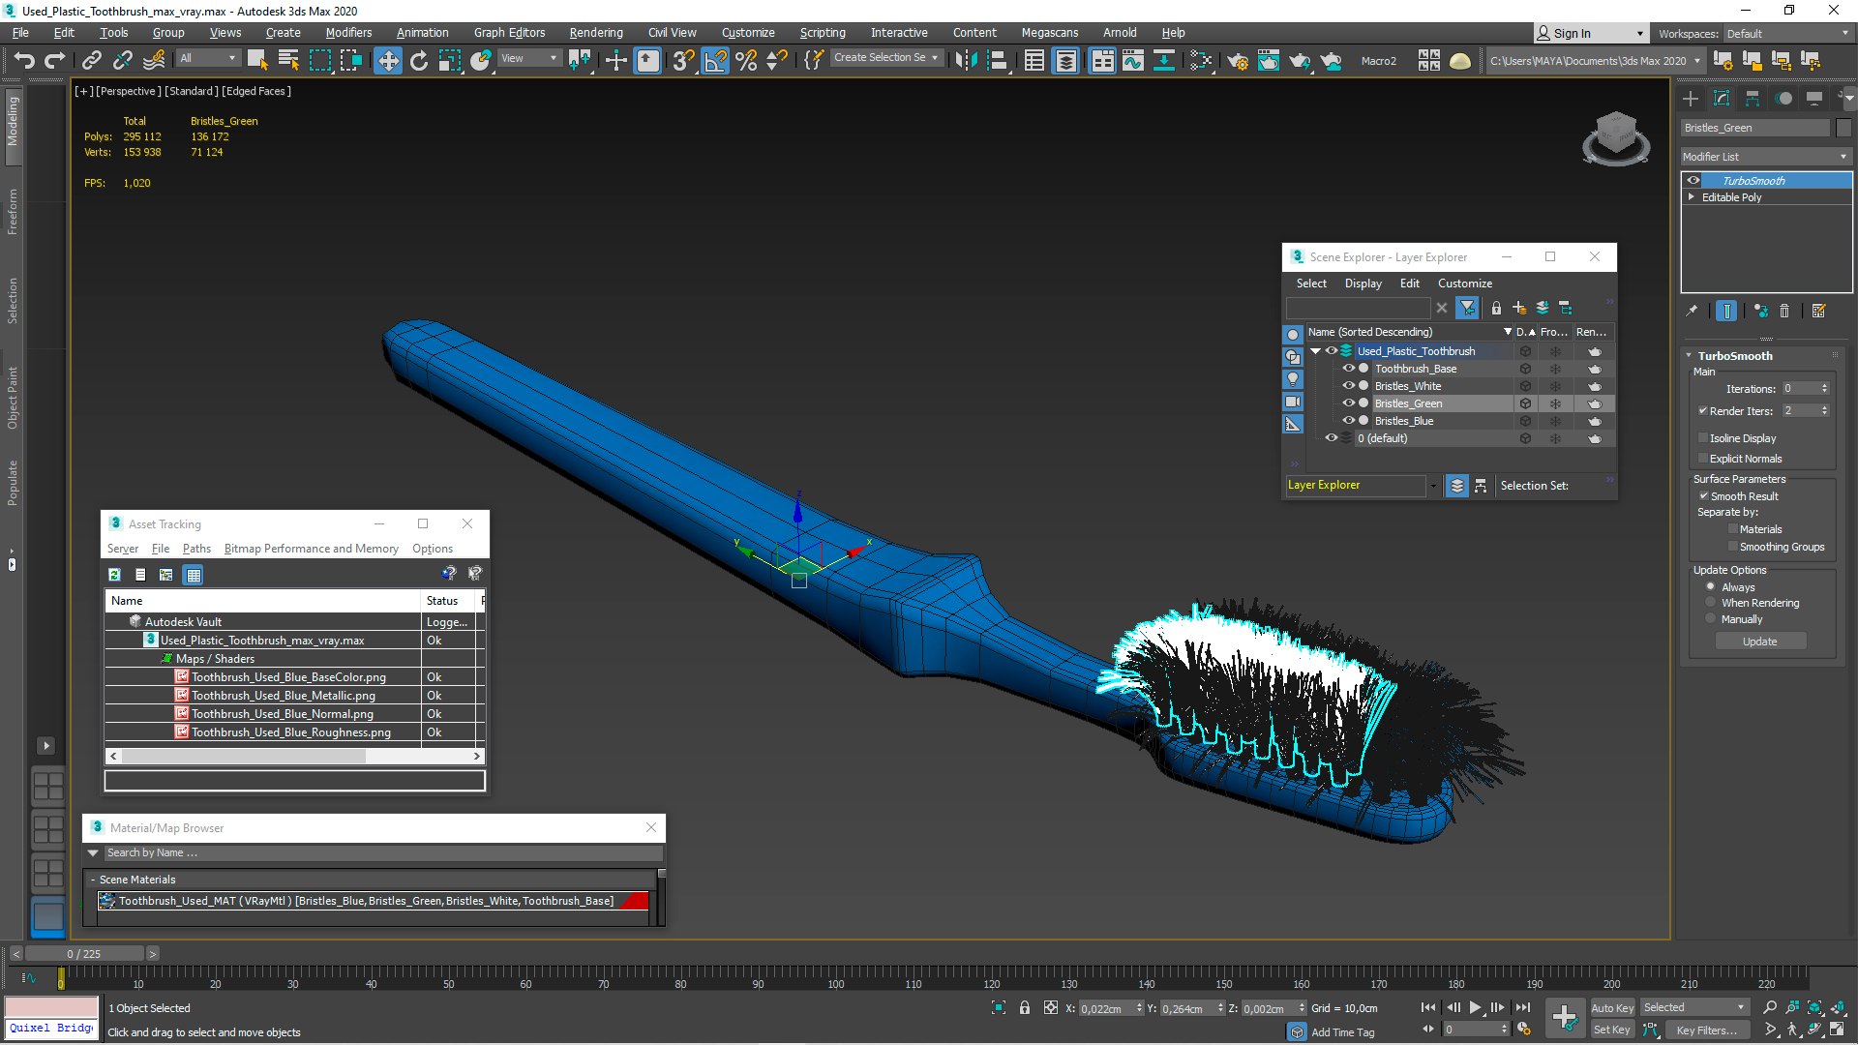Collapse the TurboSmooth rollout
Viewport: 1858px width, 1045px height.
1689,355
